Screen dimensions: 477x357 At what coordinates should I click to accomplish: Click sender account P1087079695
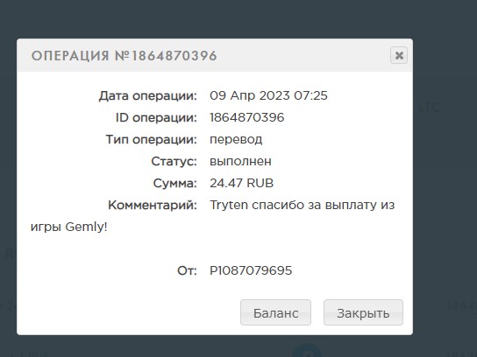[x=251, y=270]
